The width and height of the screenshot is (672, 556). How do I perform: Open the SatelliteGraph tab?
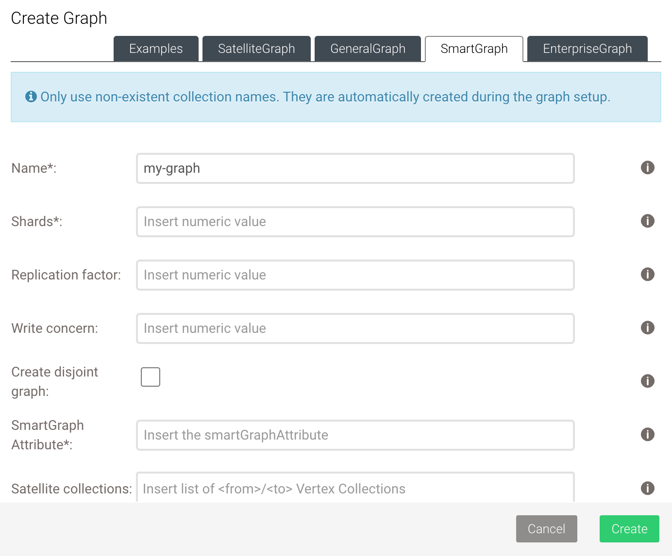tap(256, 49)
